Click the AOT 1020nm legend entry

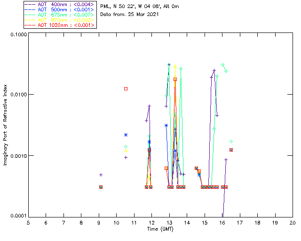click(60, 25)
